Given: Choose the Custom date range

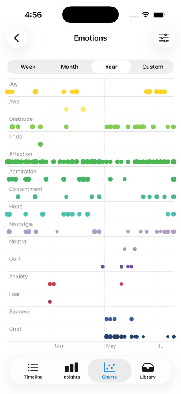Looking at the screenshot, I should coord(153,67).
